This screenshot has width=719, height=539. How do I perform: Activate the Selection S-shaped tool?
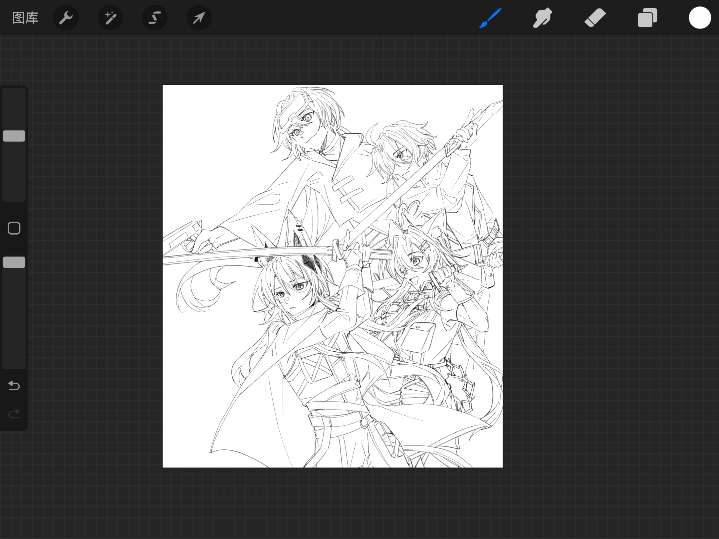coord(155,18)
